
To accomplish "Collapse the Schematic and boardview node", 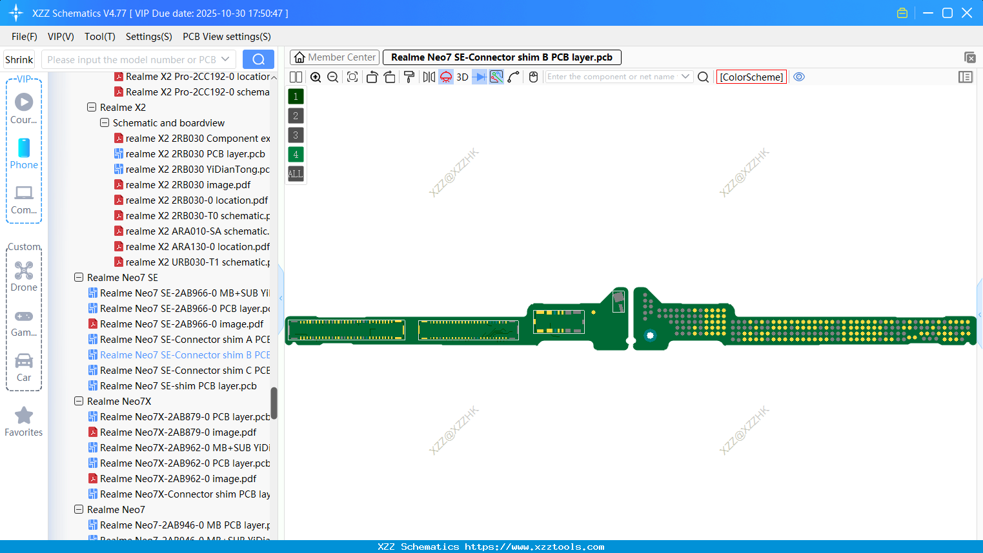I will pos(105,123).
